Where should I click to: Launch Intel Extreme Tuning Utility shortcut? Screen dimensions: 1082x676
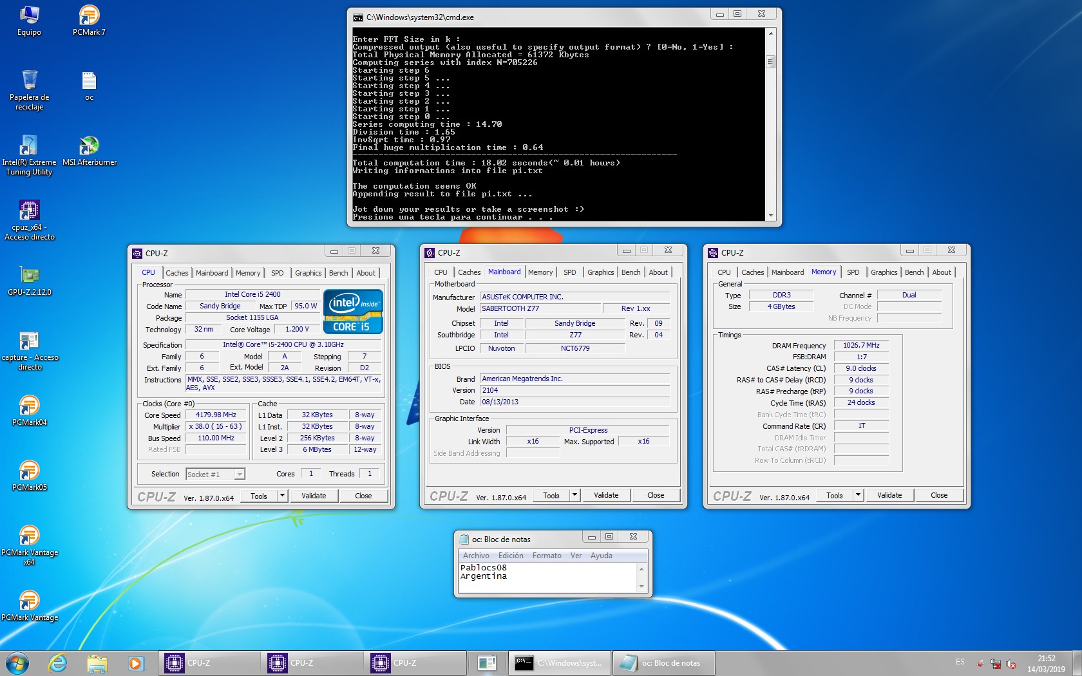(x=29, y=155)
